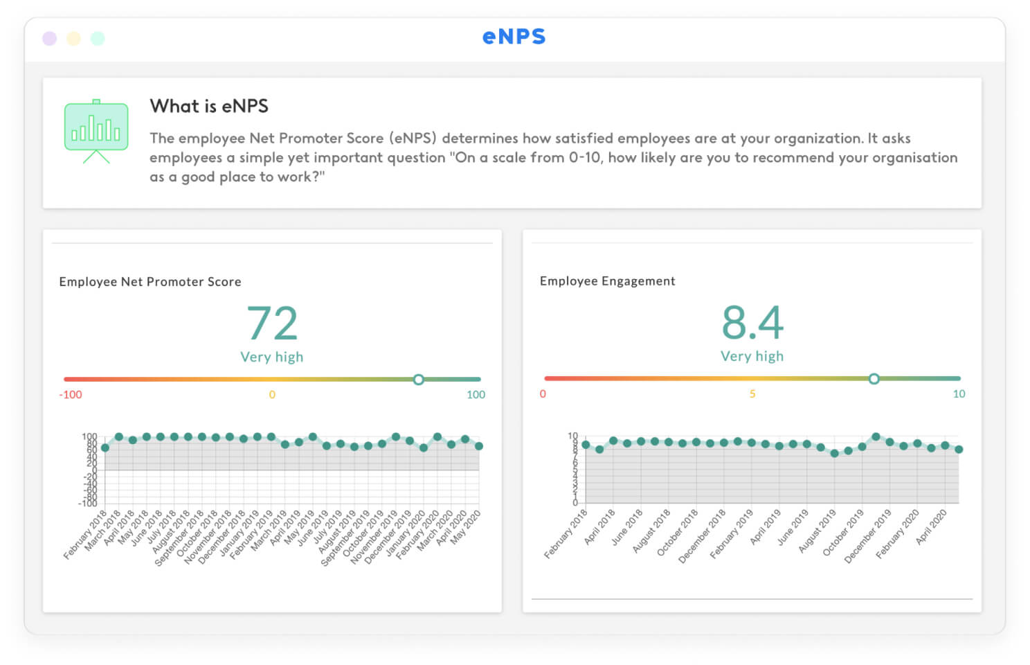
Task: Click the red -100 scale label
Action: tap(71, 395)
